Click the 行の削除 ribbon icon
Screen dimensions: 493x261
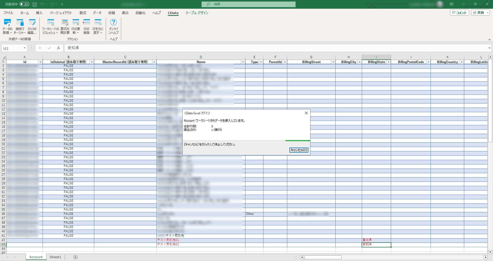[x=87, y=23]
